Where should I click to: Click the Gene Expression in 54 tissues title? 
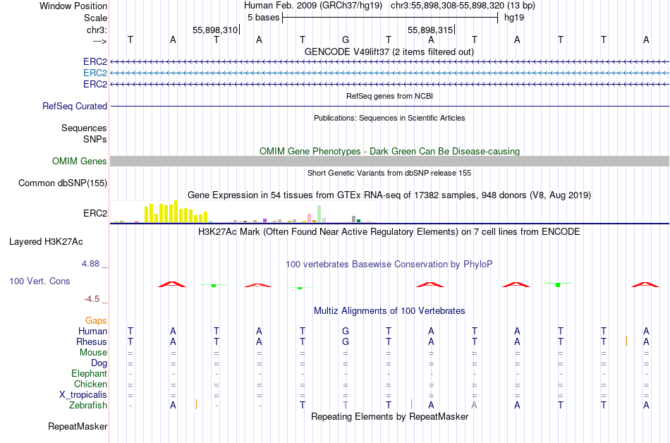pos(389,195)
